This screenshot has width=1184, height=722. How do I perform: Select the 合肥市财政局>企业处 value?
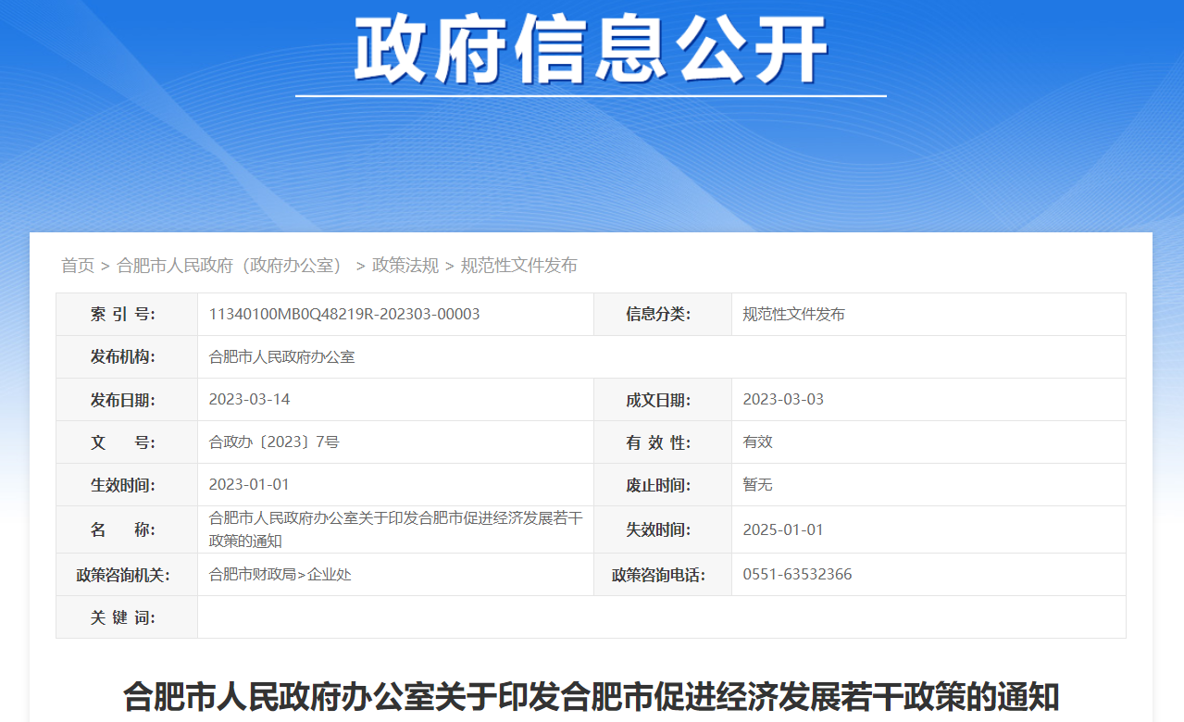[x=280, y=575]
